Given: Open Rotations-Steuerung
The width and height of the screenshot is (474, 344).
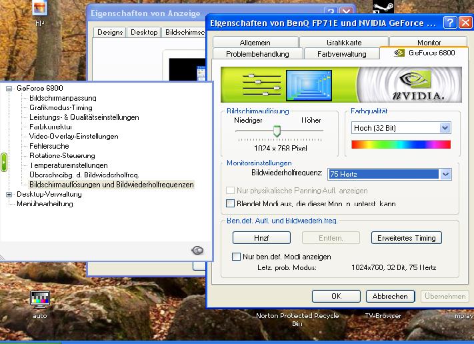Looking at the screenshot, I should pos(62,156).
